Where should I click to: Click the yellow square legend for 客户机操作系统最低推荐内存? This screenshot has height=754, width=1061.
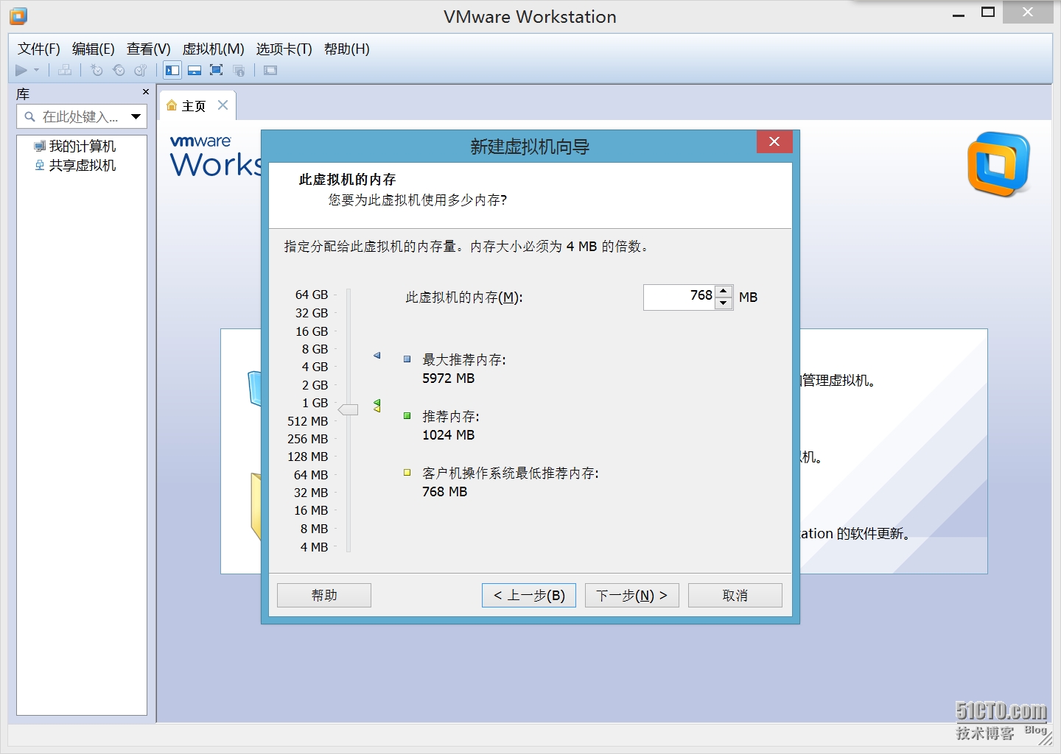[x=407, y=473]
